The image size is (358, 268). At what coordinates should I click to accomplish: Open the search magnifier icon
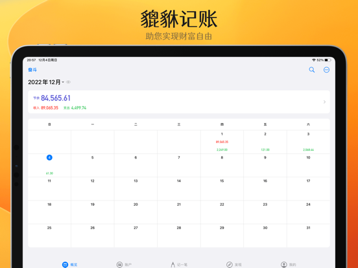click(x=312, y=70)
